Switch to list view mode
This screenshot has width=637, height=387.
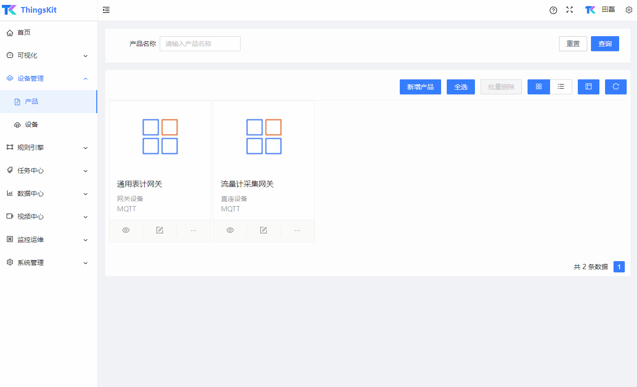(561, 86)
